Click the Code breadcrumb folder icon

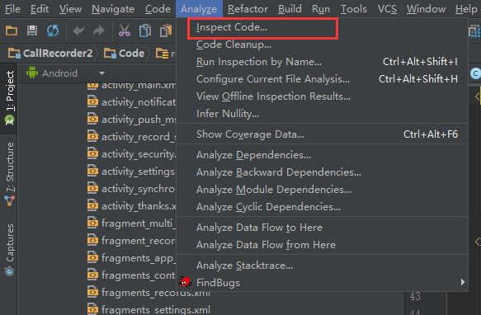pos(110,53)
